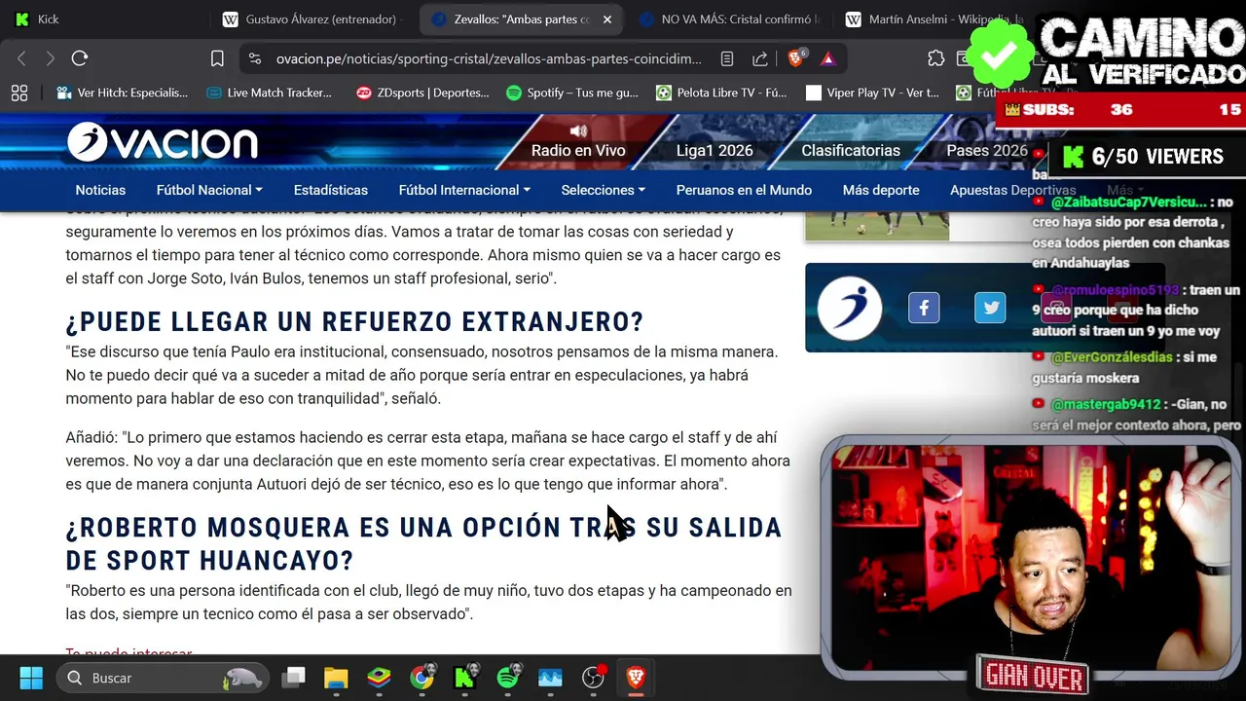Click the heading ¿PUEDE LLEGAR UN REFUERZO EXTRANJERO?

point(354,321)
